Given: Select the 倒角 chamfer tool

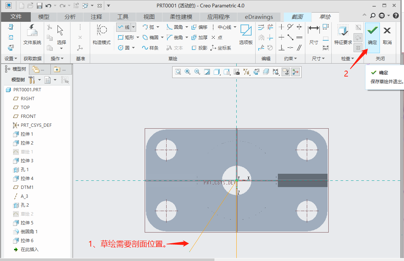Looking at the screenshot, I should tap(175, 37).
